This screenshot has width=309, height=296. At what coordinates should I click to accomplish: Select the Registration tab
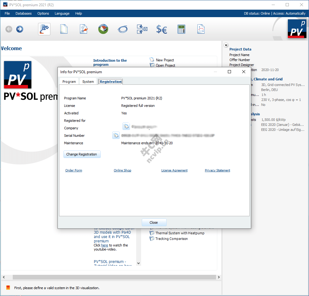click(x=111, y=81)
